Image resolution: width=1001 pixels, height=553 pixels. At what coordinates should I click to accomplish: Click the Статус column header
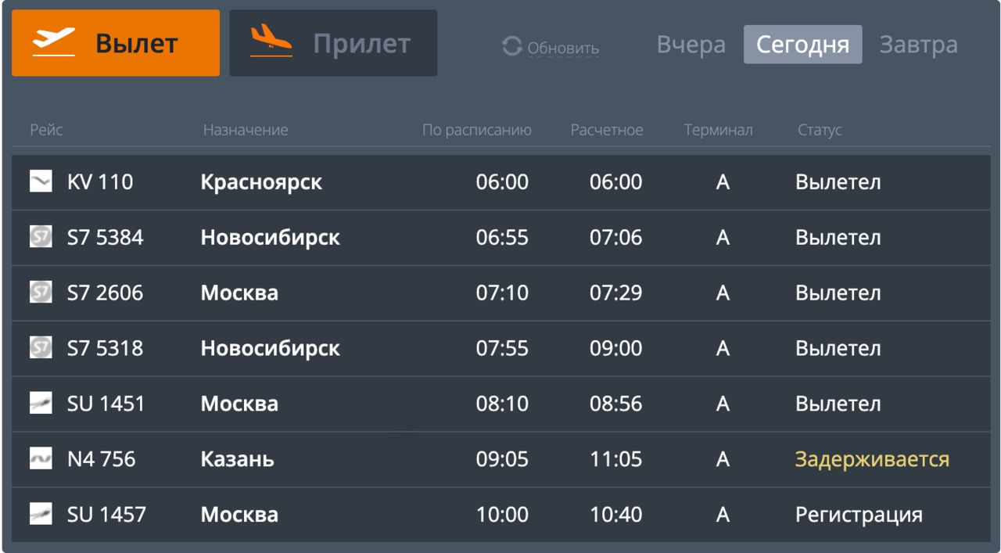820,131
